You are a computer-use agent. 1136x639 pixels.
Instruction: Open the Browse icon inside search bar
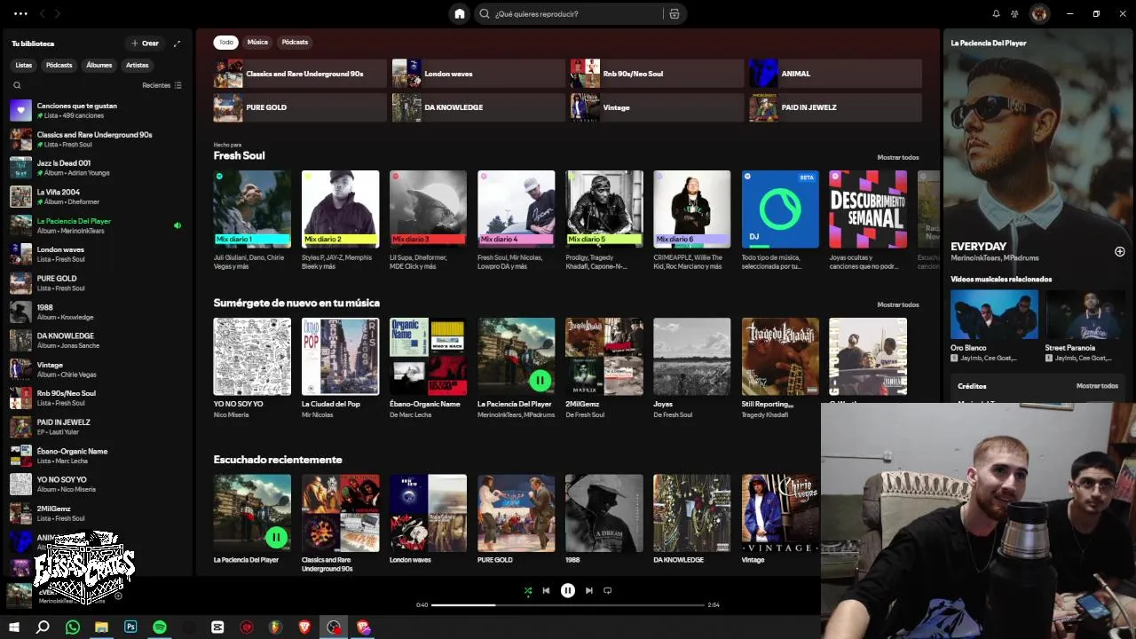674,13
